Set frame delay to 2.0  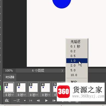(77, 66)
